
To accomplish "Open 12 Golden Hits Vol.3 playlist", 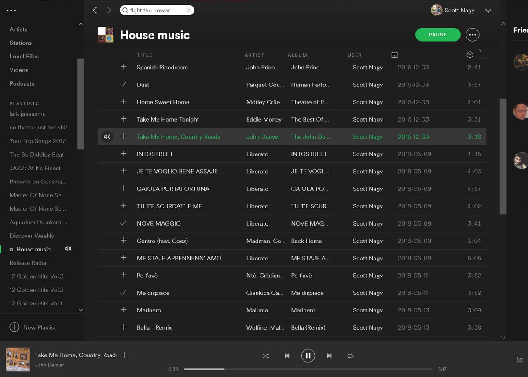I will [x=37, y=276].
